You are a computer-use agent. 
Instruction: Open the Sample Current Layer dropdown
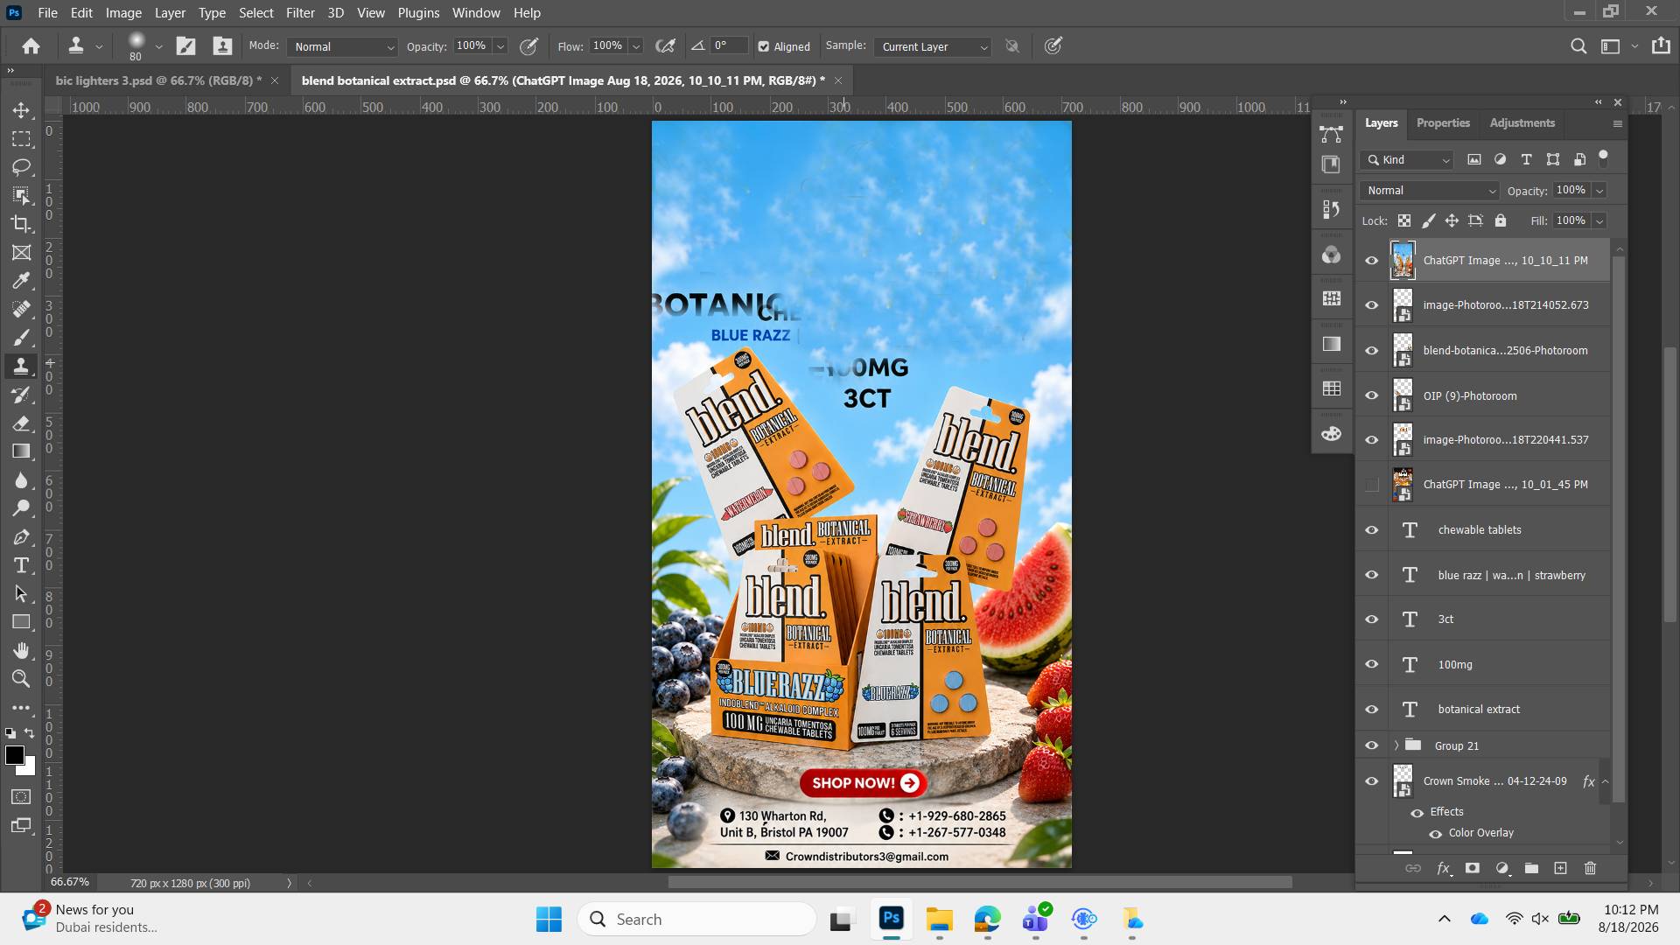coord(933,46)
